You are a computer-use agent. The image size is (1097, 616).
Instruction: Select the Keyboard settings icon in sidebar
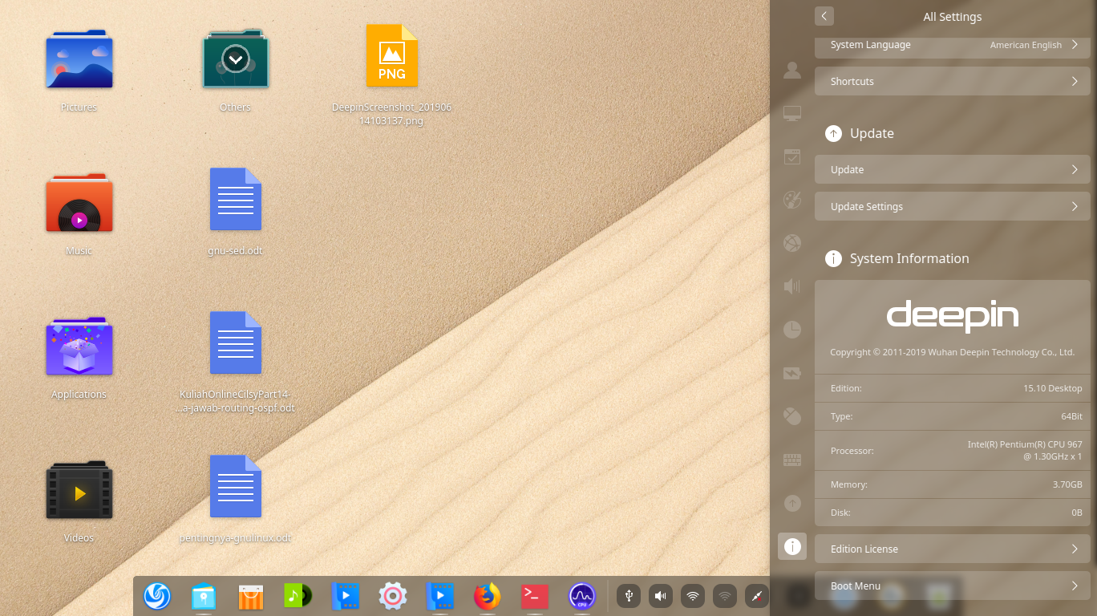tap(792, 460)
